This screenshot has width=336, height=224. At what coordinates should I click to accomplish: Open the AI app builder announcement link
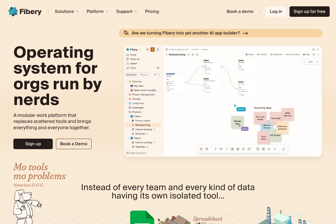pyautogui.click(x=220, y=33)
